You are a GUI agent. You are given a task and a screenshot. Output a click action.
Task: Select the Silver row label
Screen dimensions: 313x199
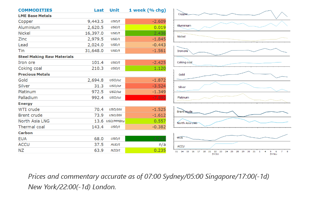point(24,86)
